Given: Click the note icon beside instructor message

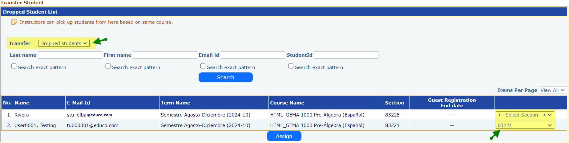Looking at the screenshot, I should point(14,22).
